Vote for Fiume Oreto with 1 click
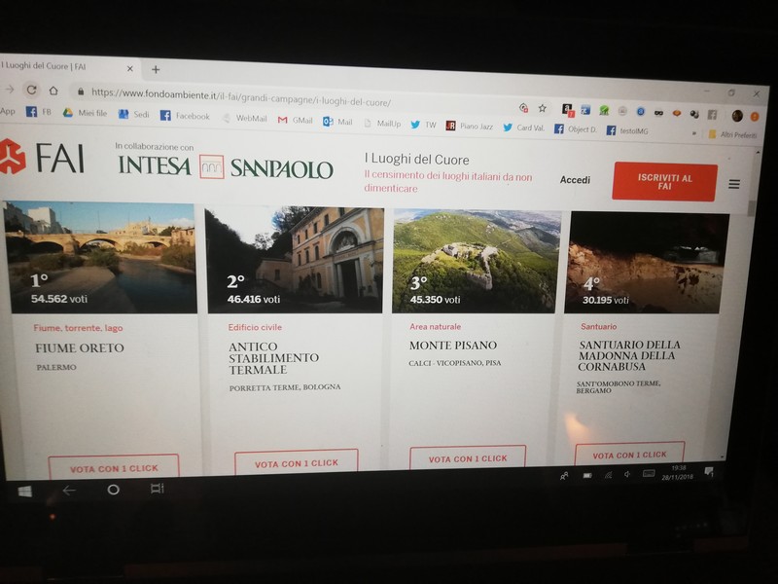This screenshot has width=778, height=584. 114,468
